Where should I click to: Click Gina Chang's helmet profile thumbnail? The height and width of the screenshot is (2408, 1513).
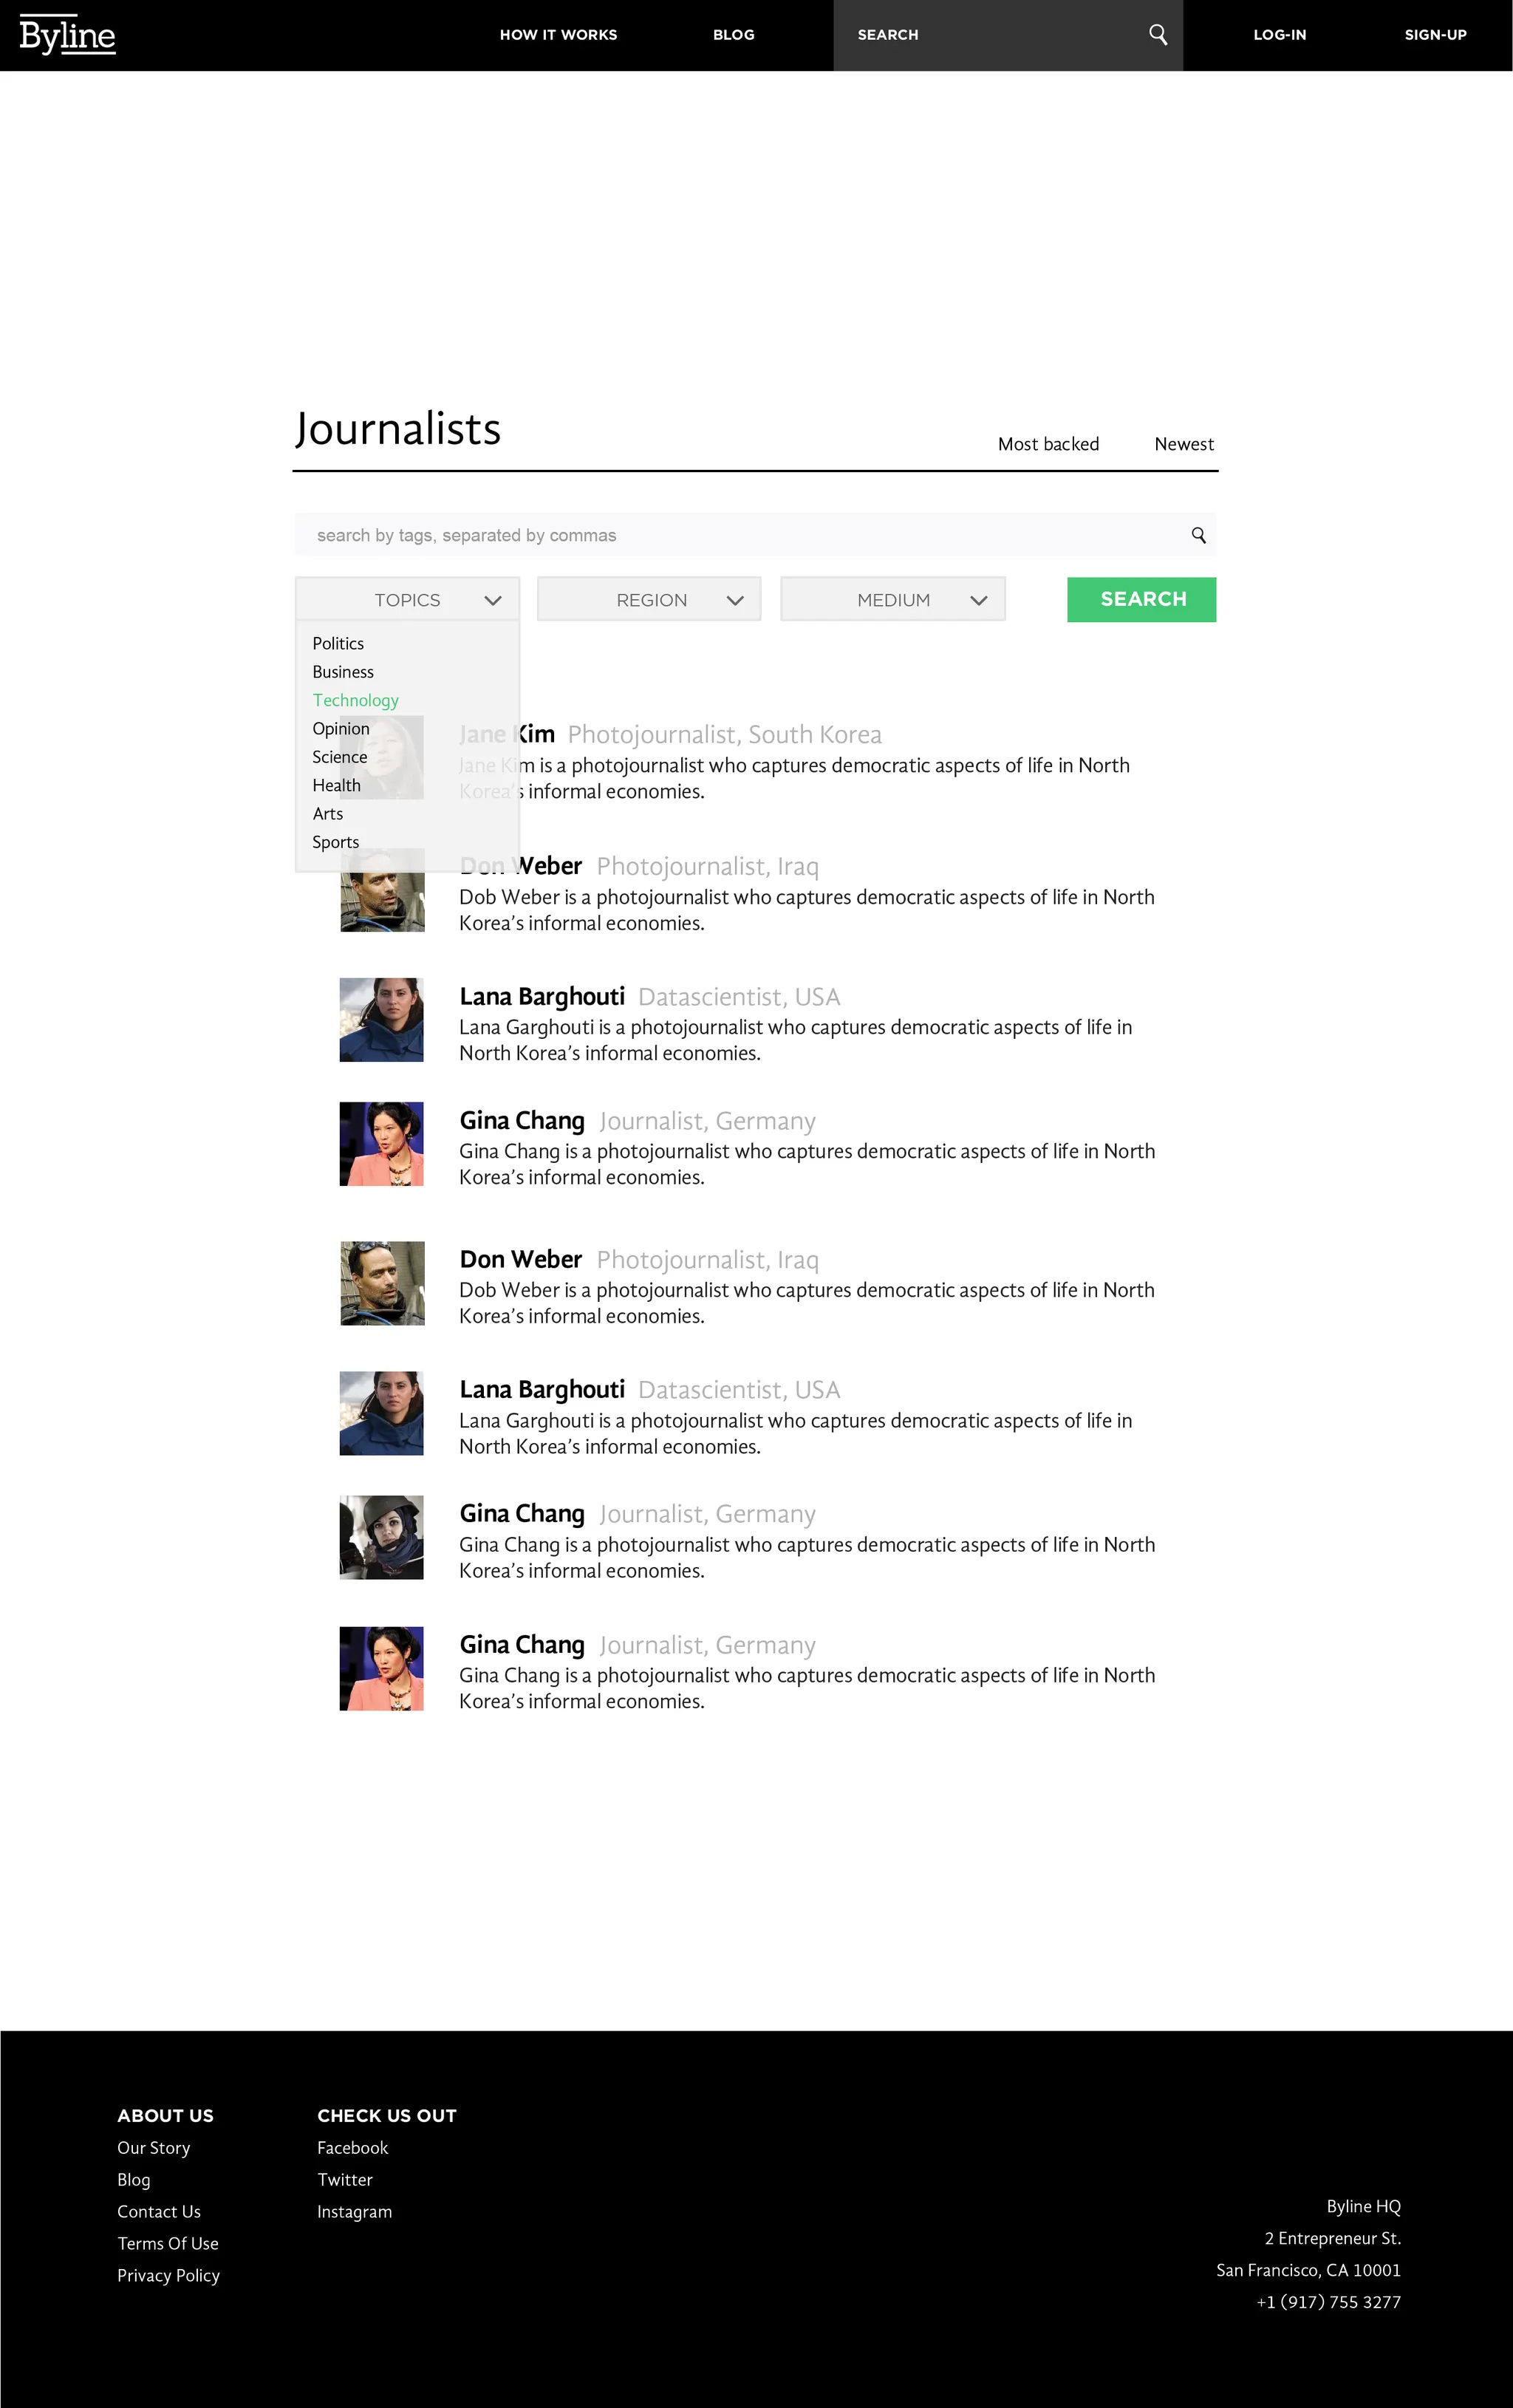tap(381, 1538)
